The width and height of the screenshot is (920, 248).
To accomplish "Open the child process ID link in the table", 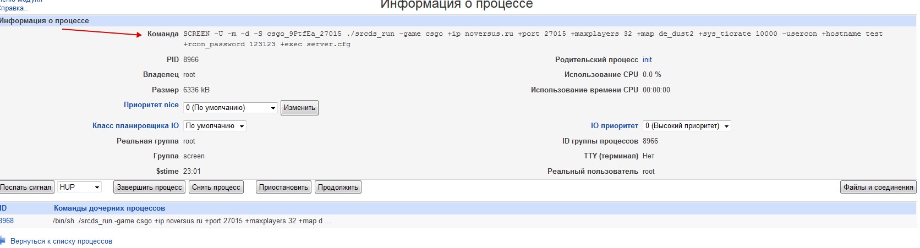I will pos(7,221).
